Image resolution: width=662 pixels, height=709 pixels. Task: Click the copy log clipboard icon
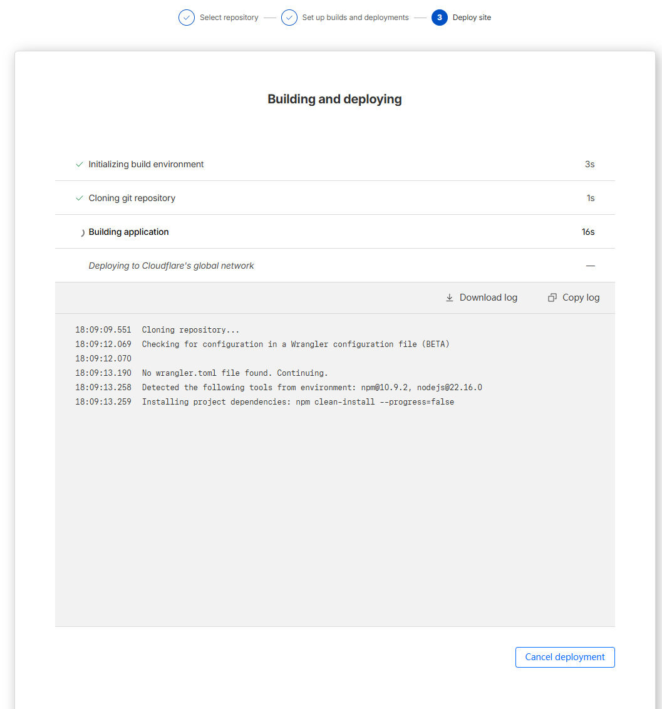click(552, 298)
